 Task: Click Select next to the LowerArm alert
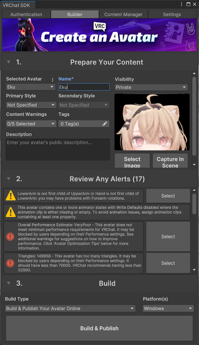[x=168, y=196]
